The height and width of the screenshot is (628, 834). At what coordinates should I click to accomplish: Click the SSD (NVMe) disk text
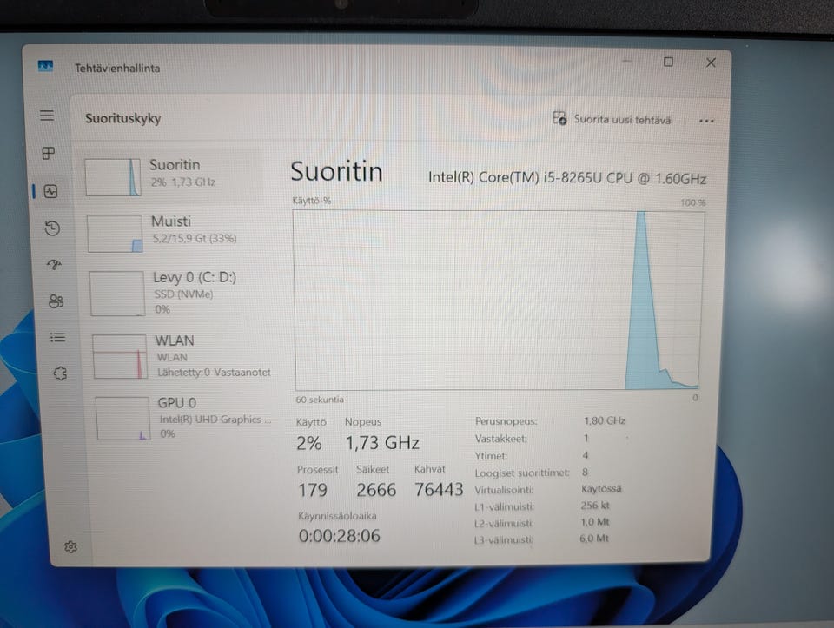pos(183,294)
